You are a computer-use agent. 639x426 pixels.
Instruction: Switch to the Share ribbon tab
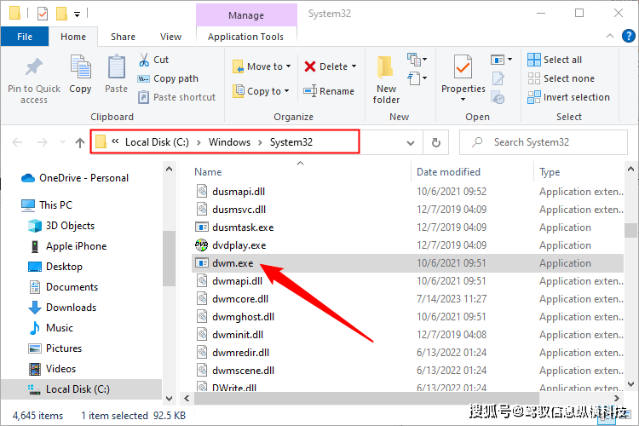[123, 37]
